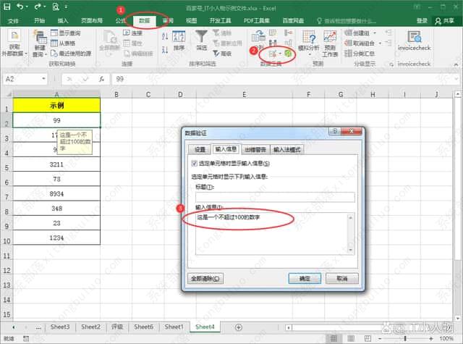This screenshot has width=463, height=344.
Task: Open the What-If Analysis dropdown
Action: tap(310, 54)
